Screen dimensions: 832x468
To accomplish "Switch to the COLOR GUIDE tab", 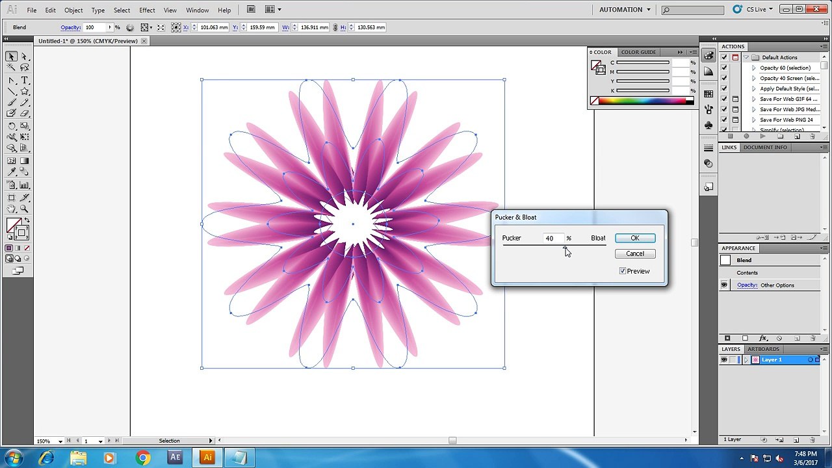I will [x=638, y=52].
